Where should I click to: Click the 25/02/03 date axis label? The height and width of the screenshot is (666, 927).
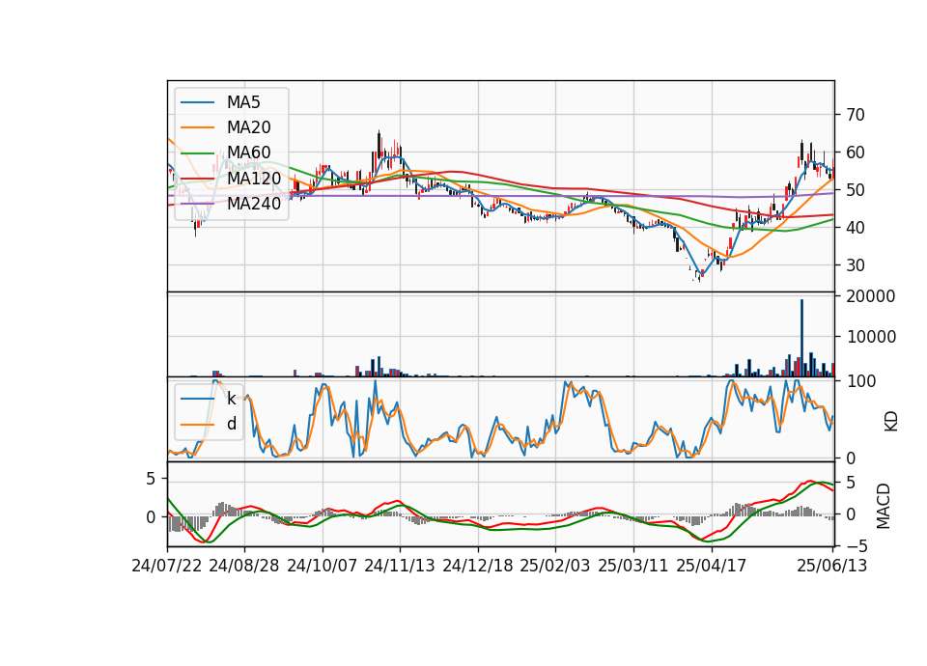pos(555,566)
